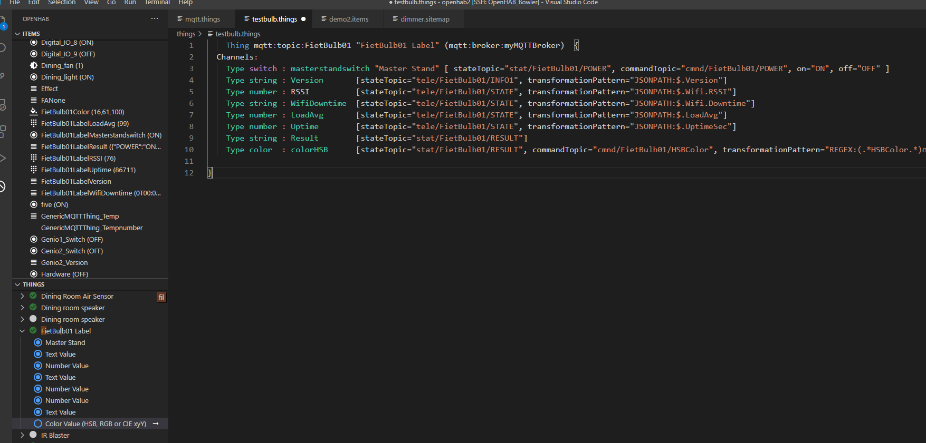Collapse the ITEMS section
The width and height of the screenshot is (926, 443).
(17, 34)
